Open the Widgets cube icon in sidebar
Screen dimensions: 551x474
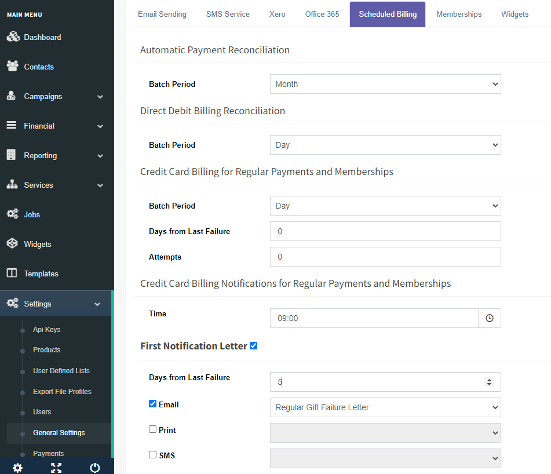(12, 243)
